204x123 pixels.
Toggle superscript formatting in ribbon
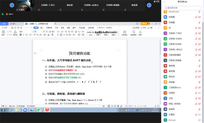point(34,35)
